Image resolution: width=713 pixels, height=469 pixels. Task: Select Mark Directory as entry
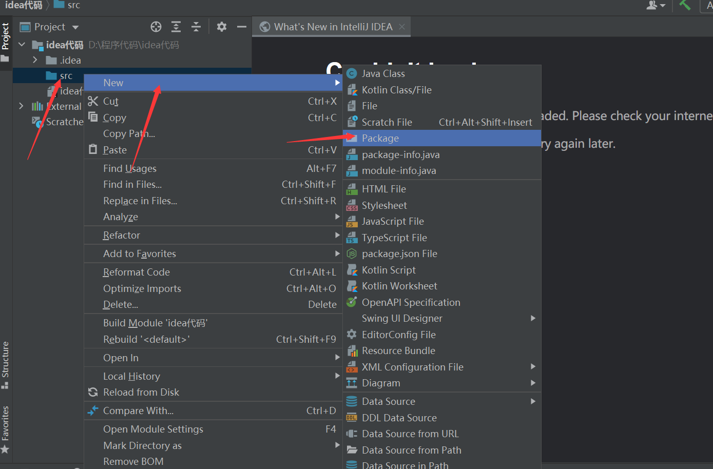[213, 445]
